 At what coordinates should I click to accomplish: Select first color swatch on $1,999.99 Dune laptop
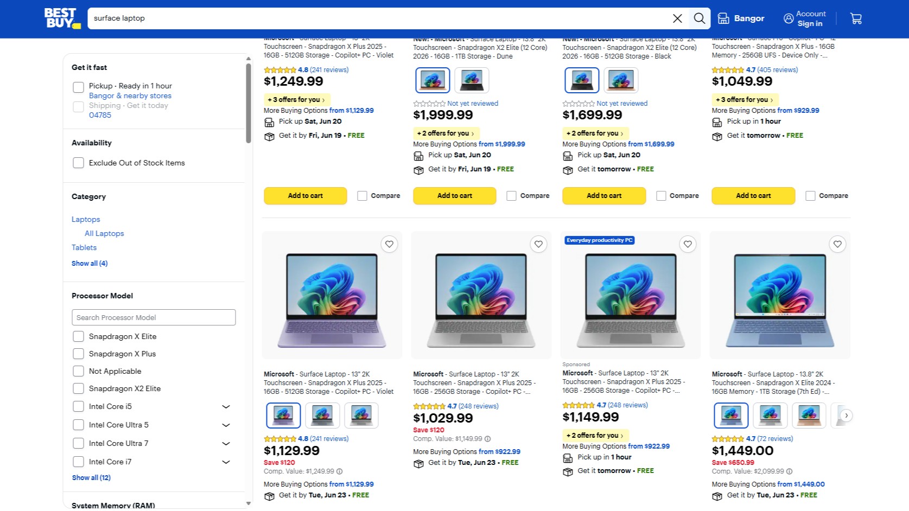click(x=433, y=80)
